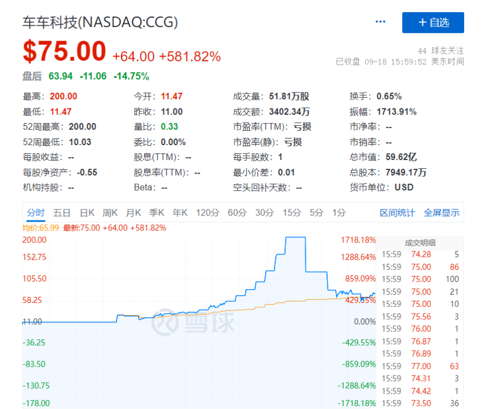Viewport: 484px width, 409px height.
Task: Switch to the 五日 chart tab
Action: tap(62, 213)
